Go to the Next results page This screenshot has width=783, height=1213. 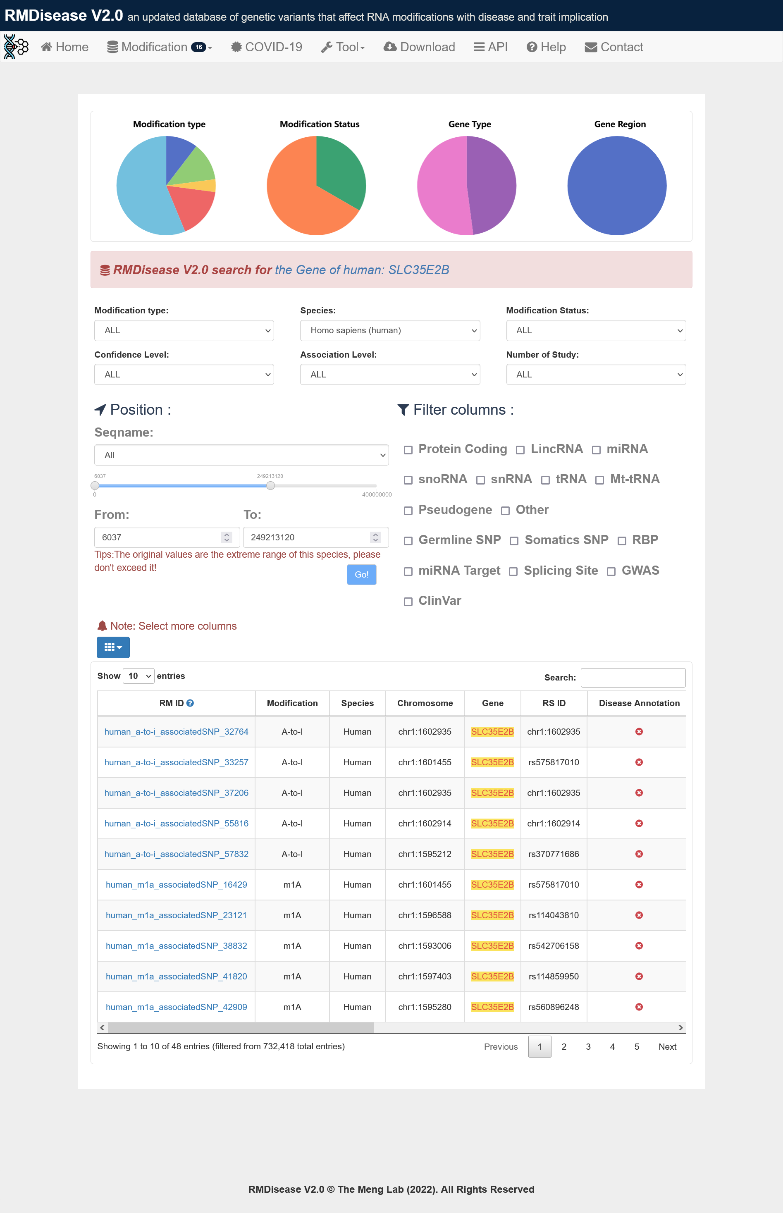[x=667, y=1046]
